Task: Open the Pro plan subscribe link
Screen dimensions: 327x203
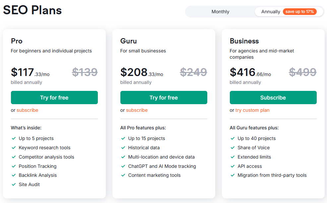Action: (27, 110)
